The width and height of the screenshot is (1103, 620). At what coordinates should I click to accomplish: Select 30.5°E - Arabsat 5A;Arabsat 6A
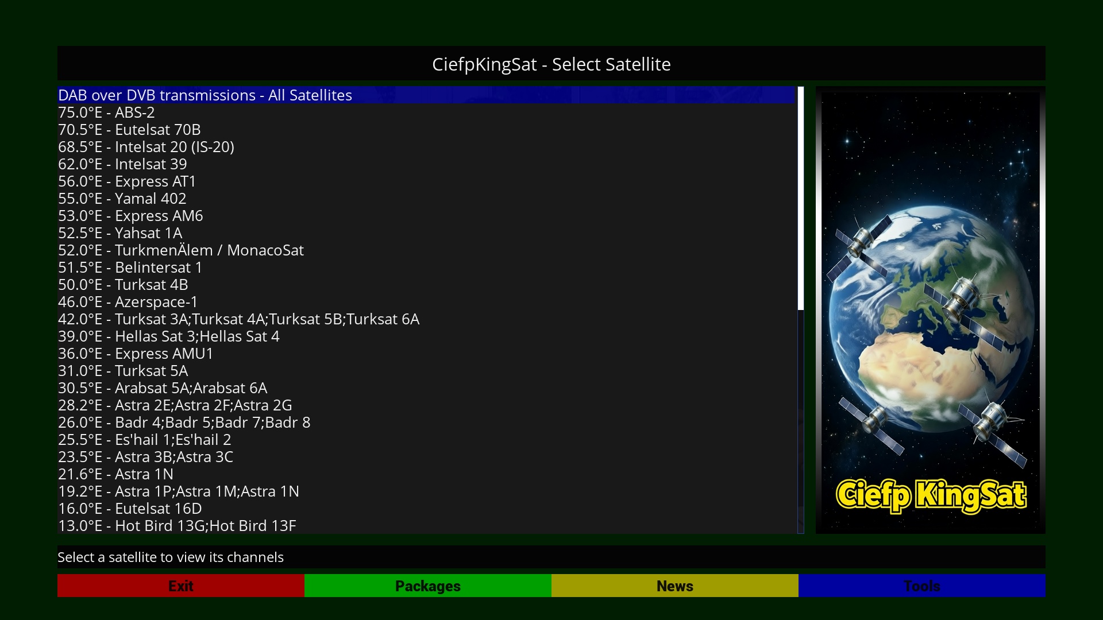426,387
